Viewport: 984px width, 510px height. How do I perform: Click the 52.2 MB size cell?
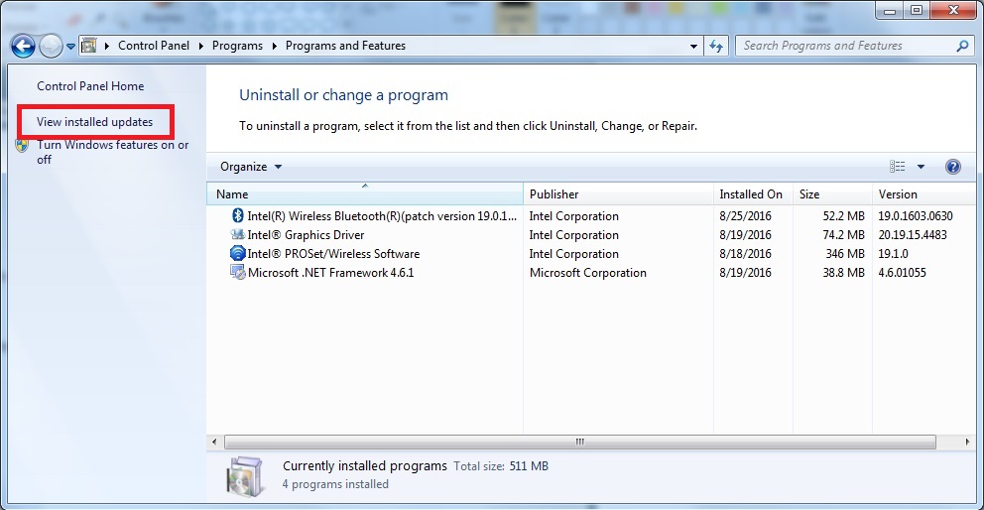pyautogui.click(x=843, y=216)
